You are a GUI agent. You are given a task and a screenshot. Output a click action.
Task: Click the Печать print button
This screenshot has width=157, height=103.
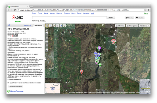coord(129,18)
